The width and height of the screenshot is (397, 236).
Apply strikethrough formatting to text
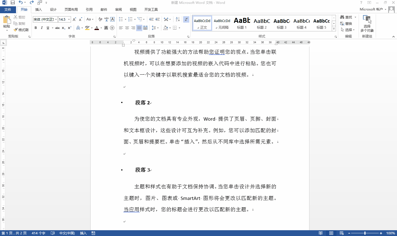57,28
